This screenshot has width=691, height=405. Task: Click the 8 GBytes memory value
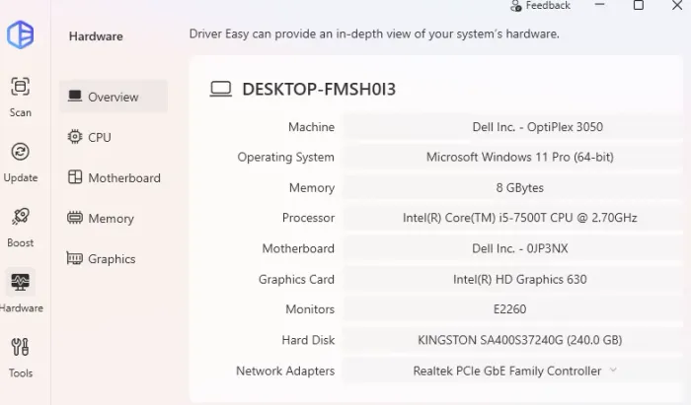coord(520,188)
